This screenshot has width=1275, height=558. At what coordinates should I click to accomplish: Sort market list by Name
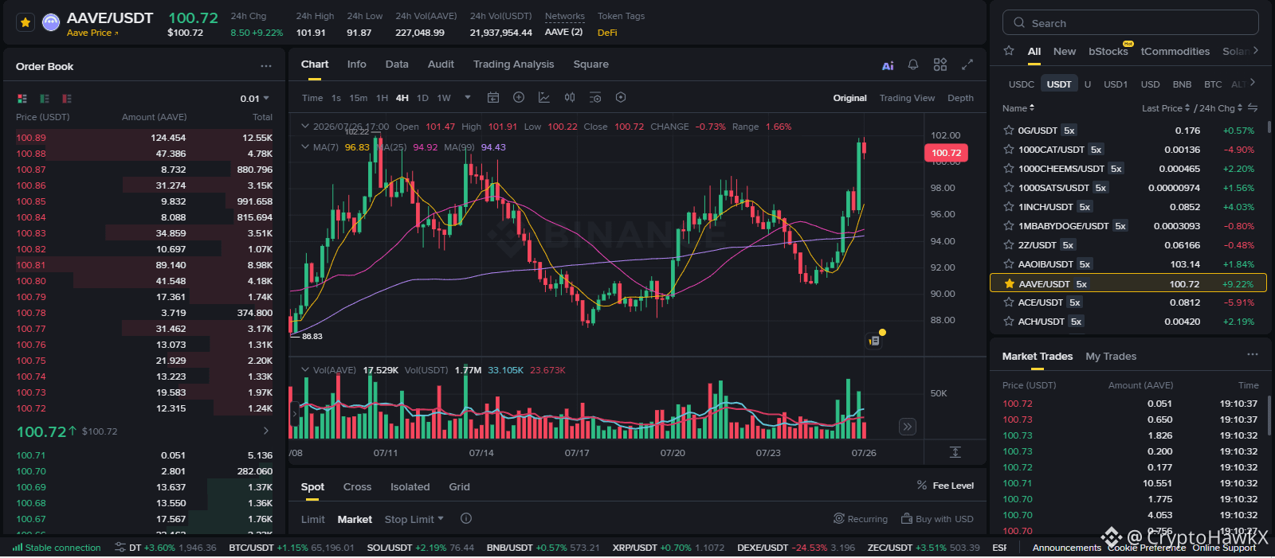tap(1018, 108)
